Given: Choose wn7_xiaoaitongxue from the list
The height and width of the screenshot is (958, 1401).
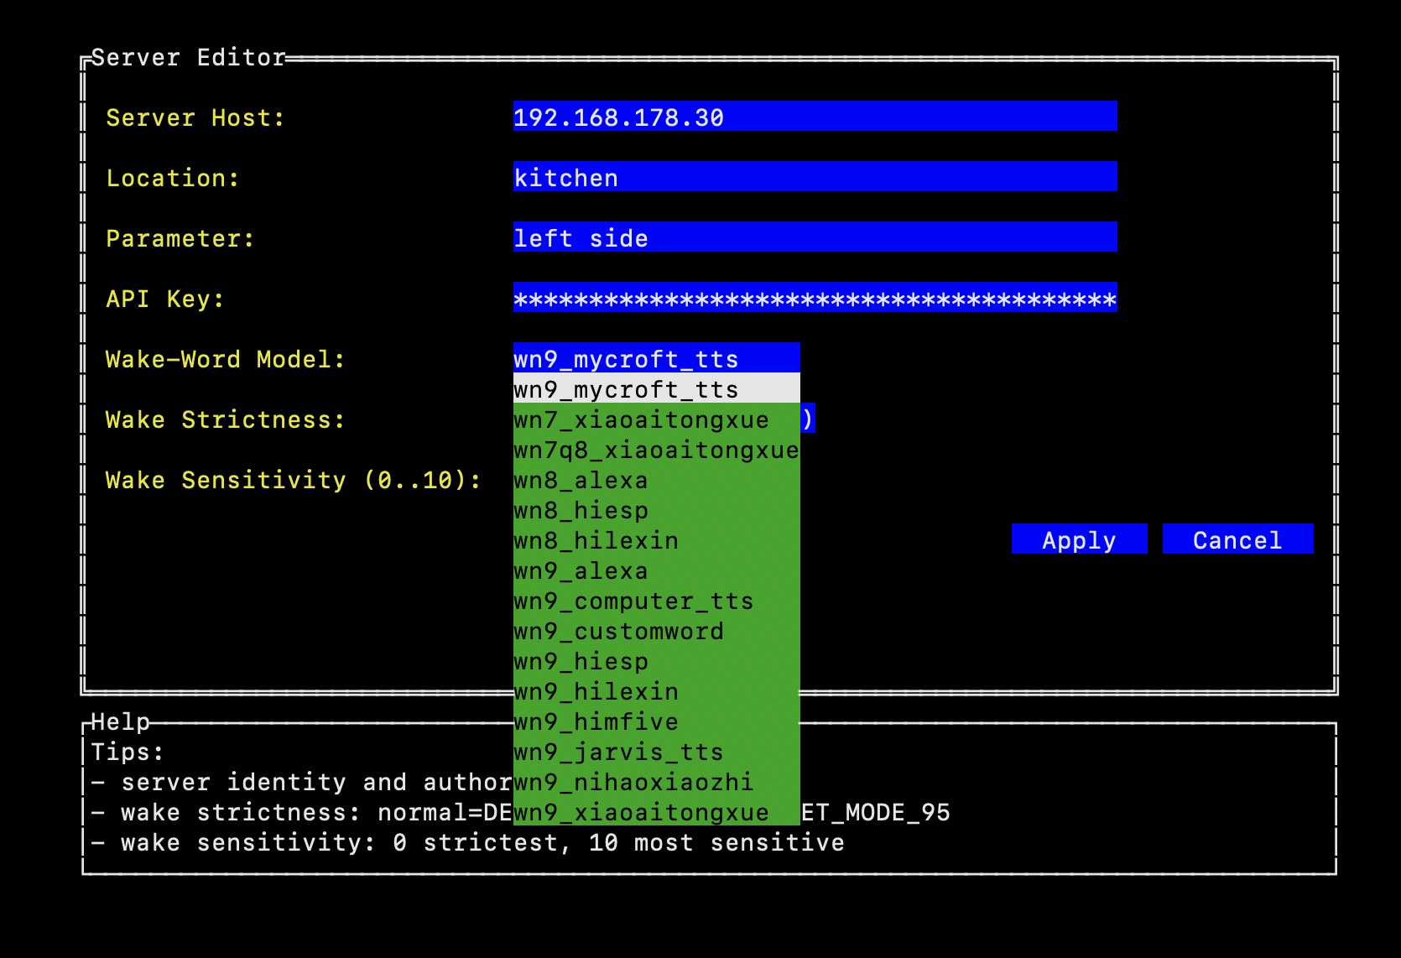Looking at the screenshot, I should (655, 419).
